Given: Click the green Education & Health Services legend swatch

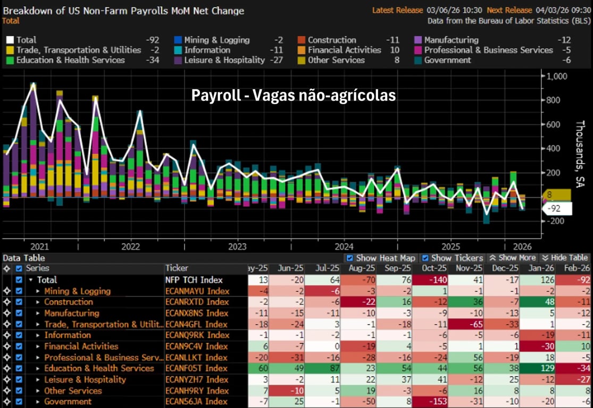Looking at the screenshot, I should (10, 61).
